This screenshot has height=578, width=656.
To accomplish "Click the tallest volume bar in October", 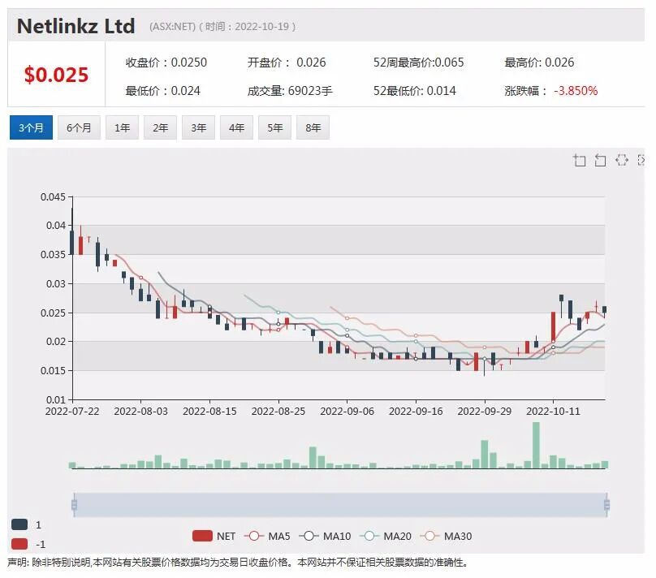I will pos(536,445).
